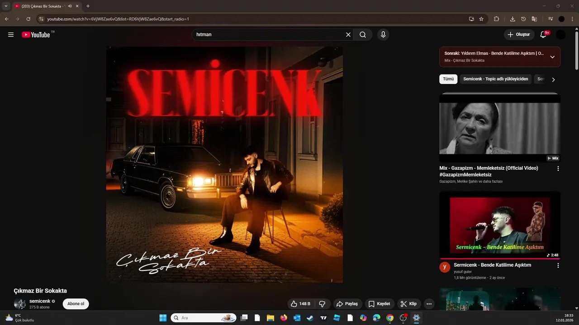Screen dimensions: 579x325
Task: Dislike the video with thumbs down
Action: point(323,304)
